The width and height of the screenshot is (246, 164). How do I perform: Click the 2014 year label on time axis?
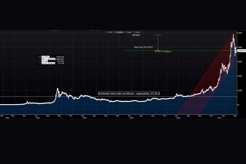tap(85, 118)
